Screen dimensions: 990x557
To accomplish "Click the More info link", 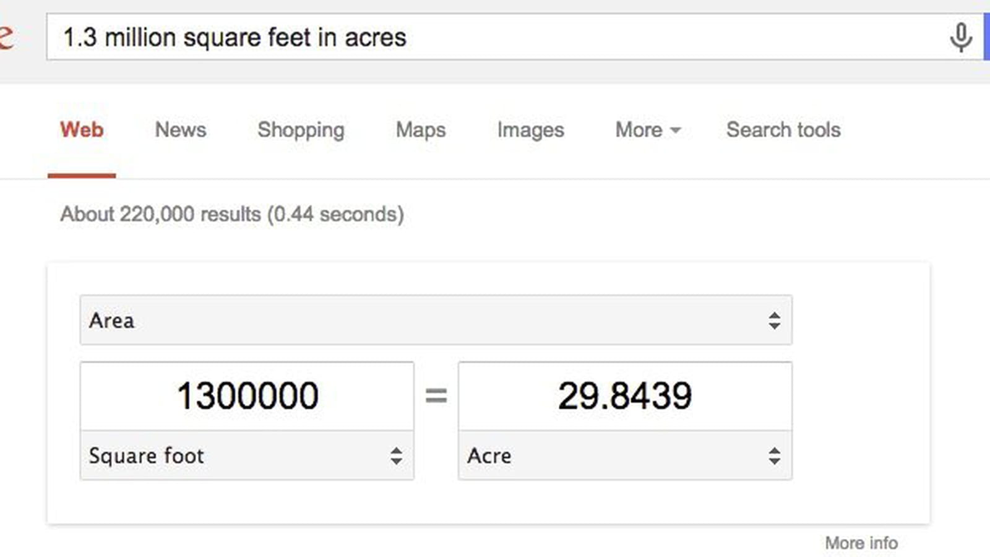I will [x=861, y=543].
